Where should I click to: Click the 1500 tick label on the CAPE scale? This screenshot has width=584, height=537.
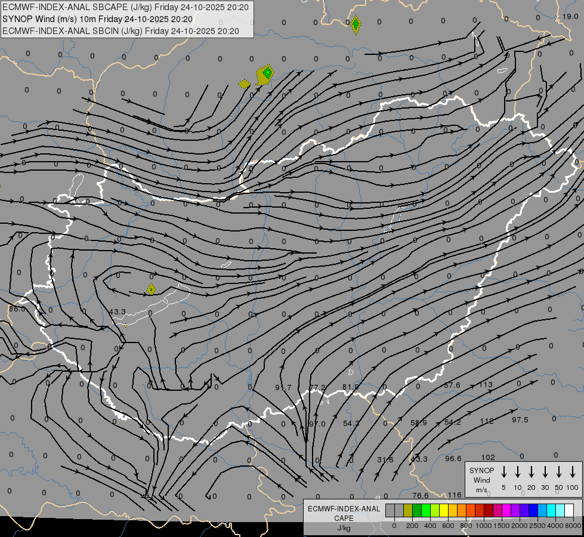502,526
